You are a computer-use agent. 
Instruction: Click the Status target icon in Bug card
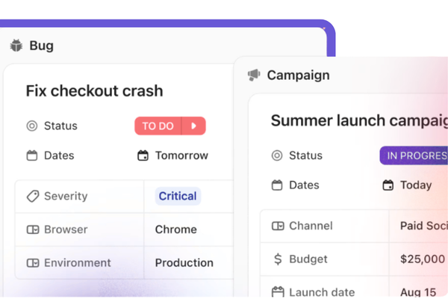32,126
